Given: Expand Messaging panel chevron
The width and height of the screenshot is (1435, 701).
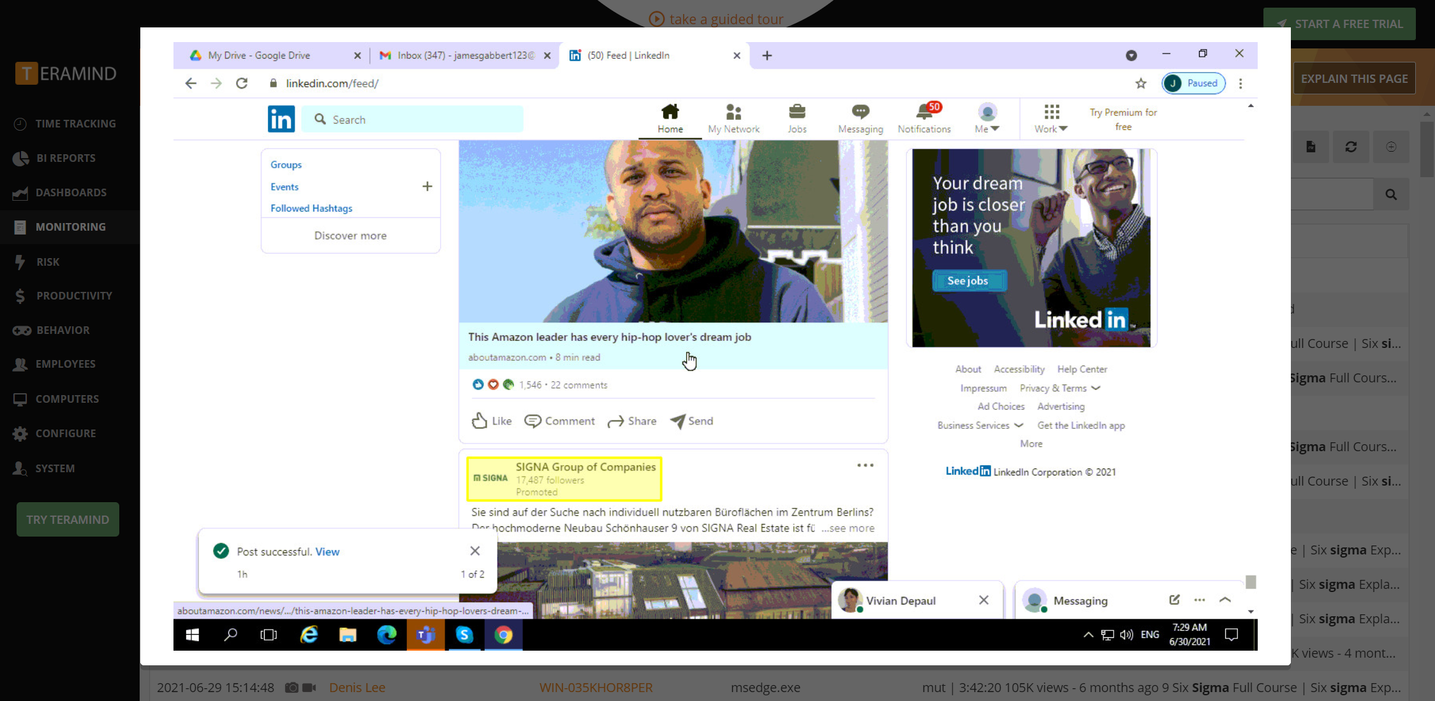Looking at the screenshot, I should 1225,600.
